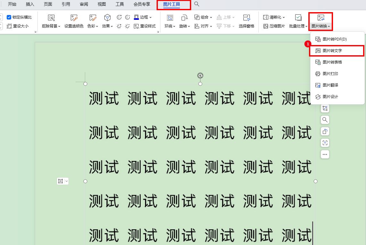Click the rotation handle above the image
The width and height of the screenshot is (366, 245).
200,75
